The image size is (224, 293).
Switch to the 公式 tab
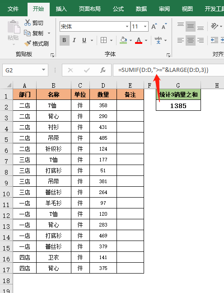(x=118, y=9)
